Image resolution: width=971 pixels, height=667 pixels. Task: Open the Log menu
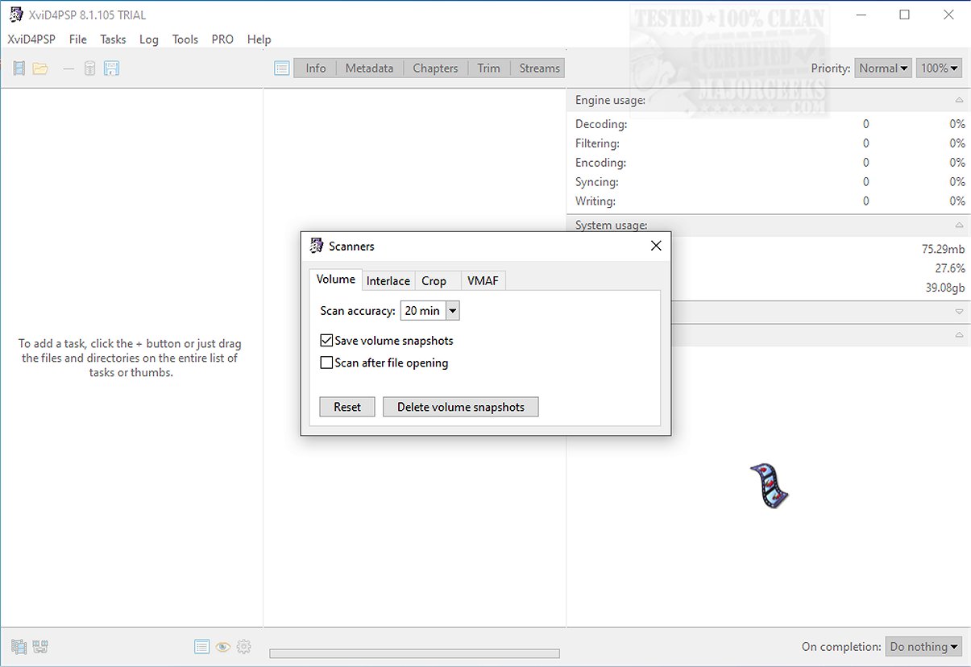[x=149, y=39]
